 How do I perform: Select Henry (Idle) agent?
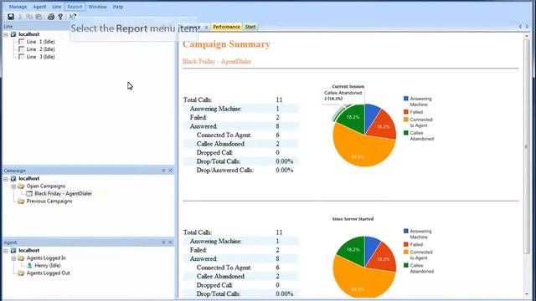[48, 266]
